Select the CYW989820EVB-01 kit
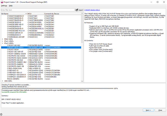The height and width of the screenshot is (116, 167). point(41,35)
